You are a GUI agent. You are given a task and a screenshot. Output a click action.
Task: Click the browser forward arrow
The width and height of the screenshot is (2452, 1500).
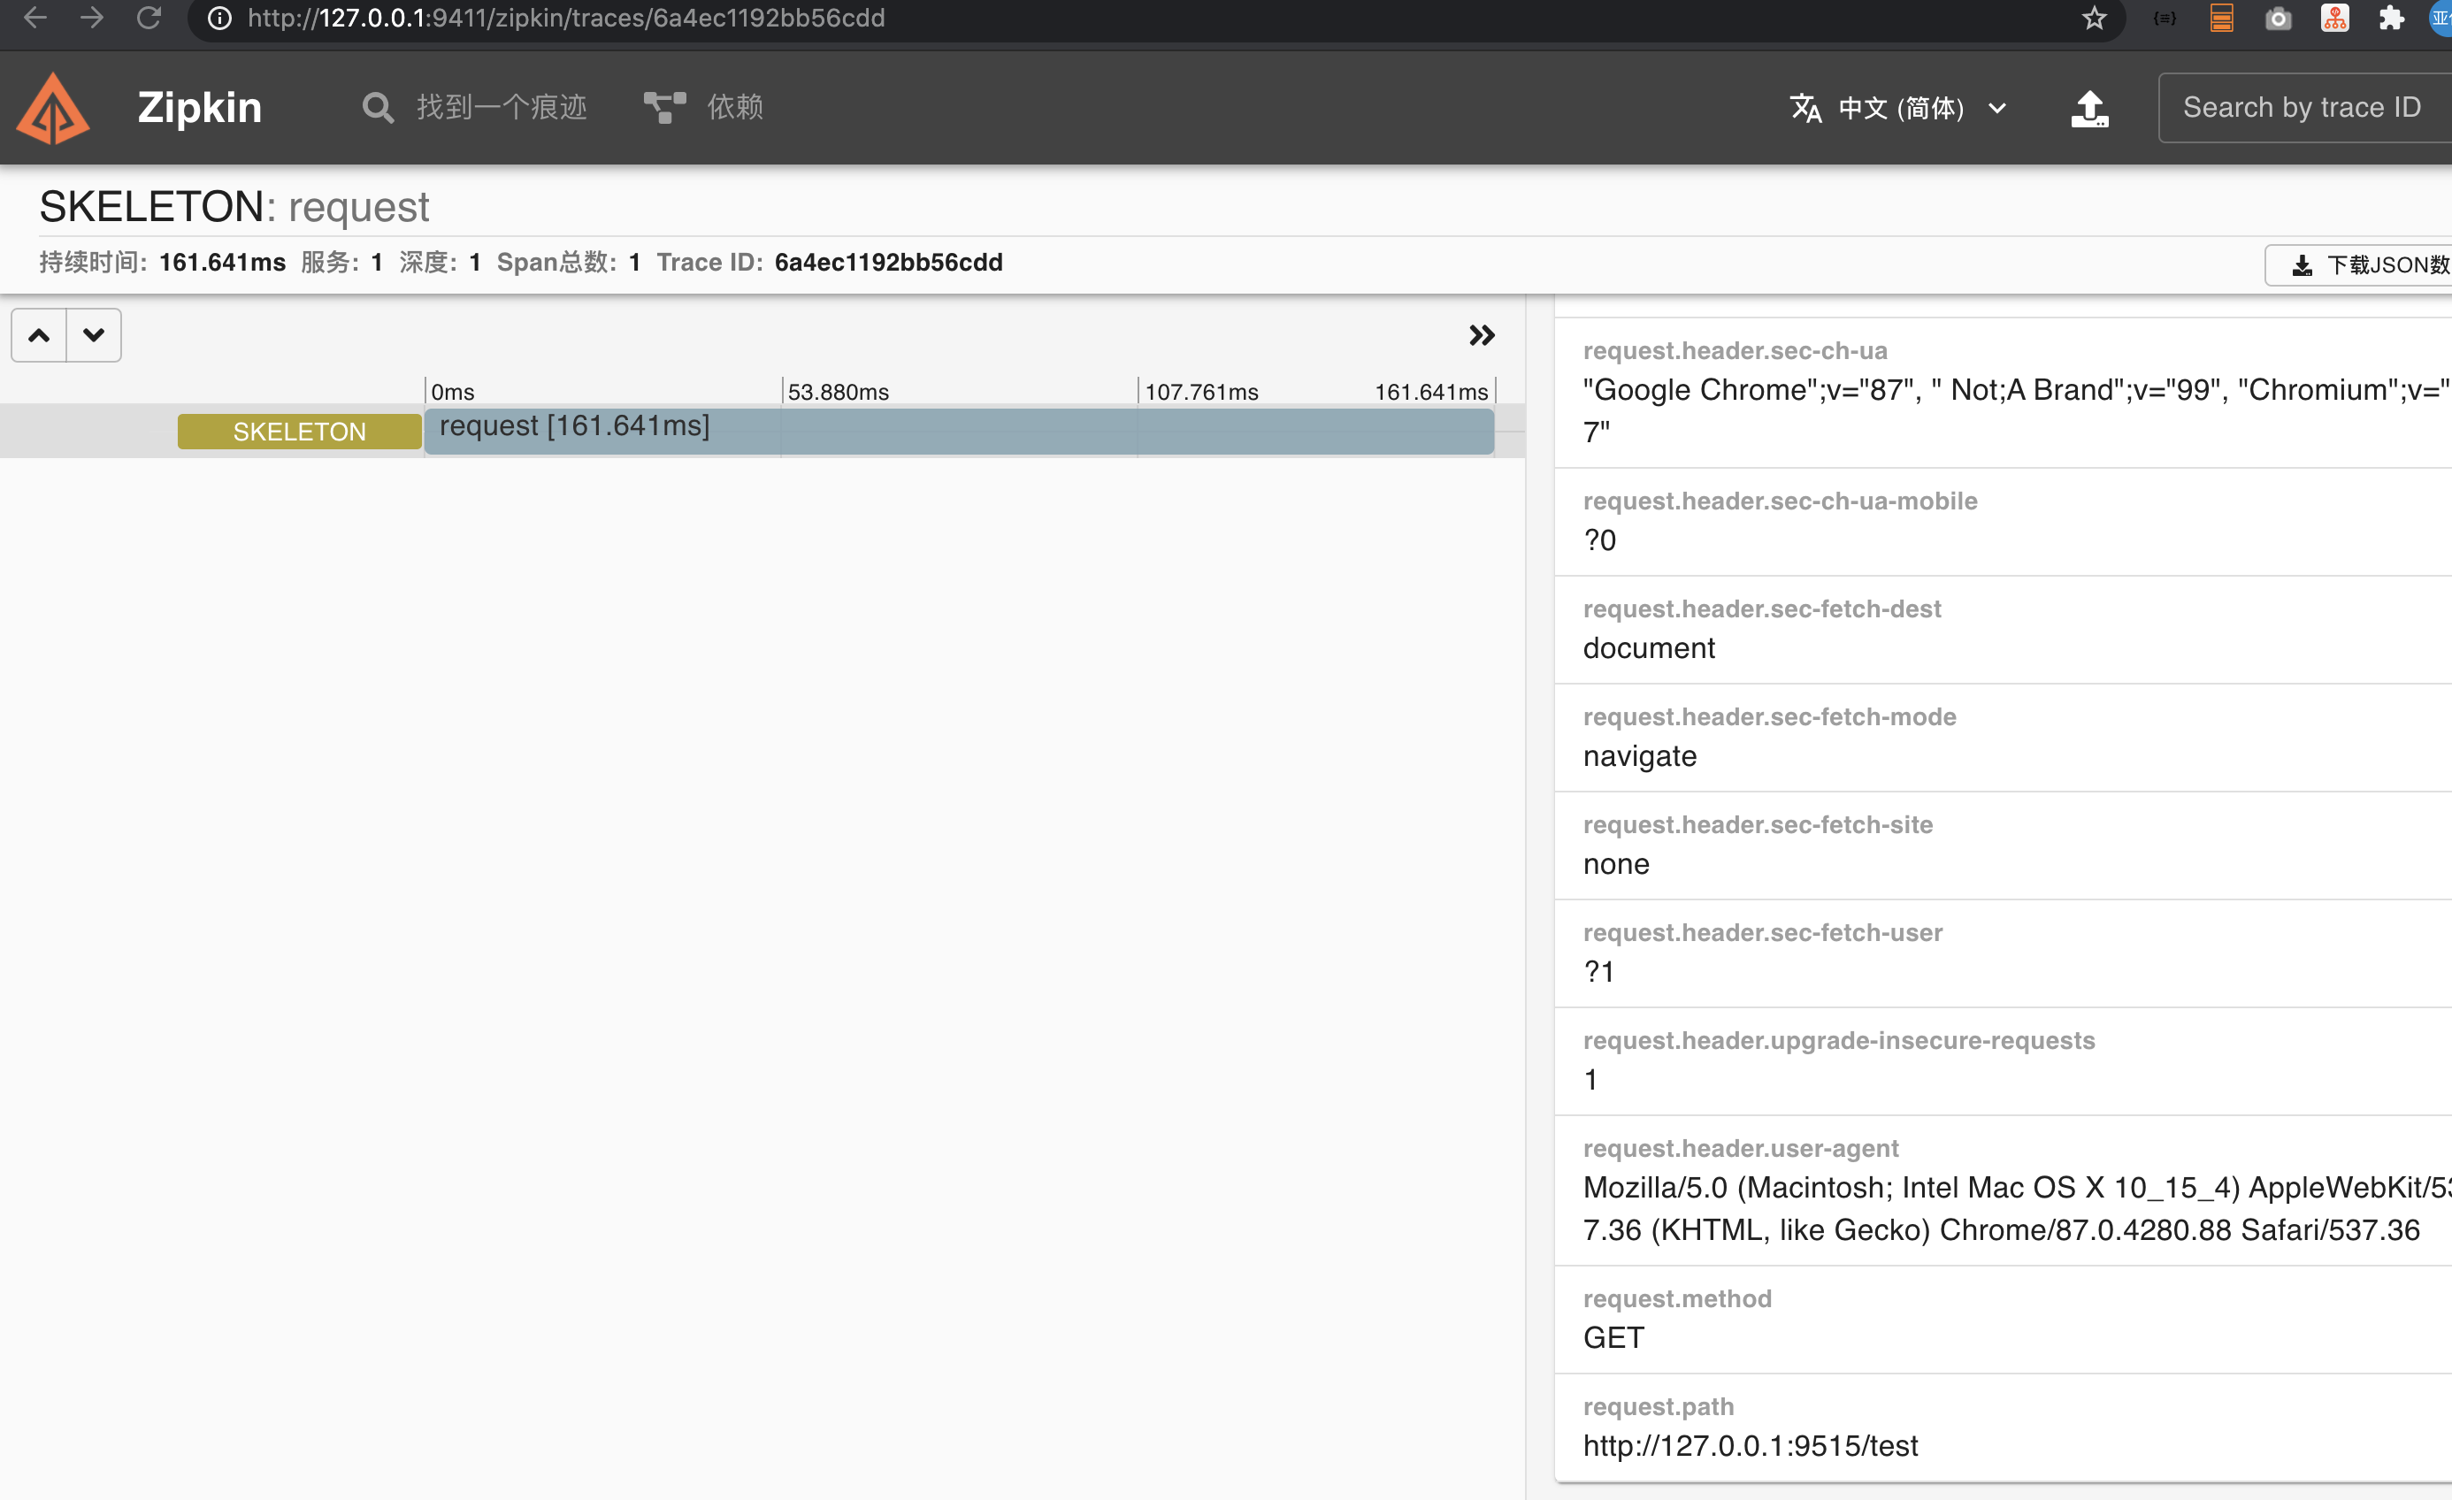tap(92, 18)
